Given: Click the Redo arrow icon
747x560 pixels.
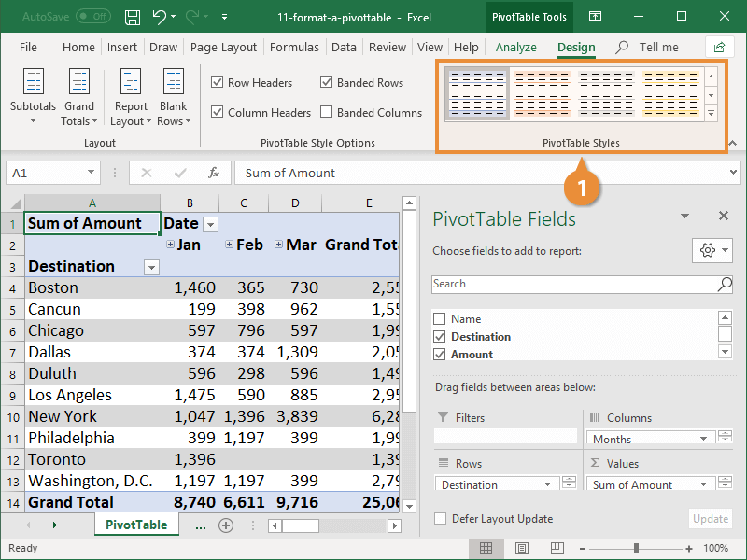Looking at the screenshot, I should [192, 17].
